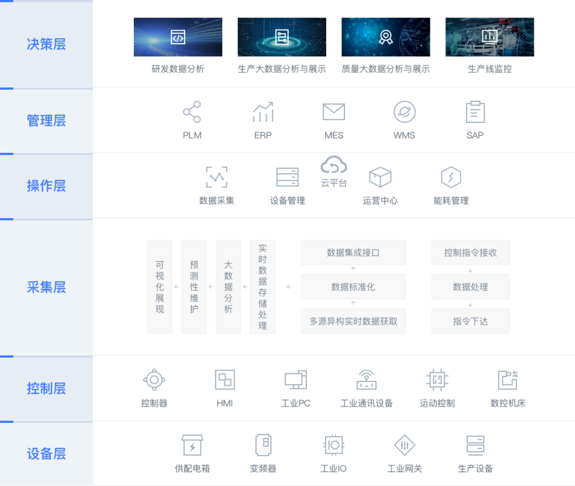The width and height of the screenshot is (575, 486).
Task: Click the WMS label
Action: (x=404, y=136)
